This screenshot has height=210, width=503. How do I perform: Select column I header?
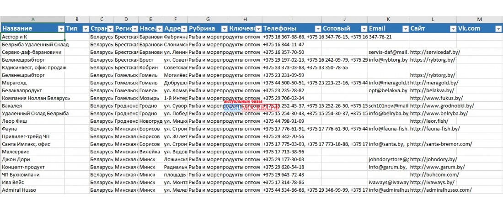coord(292,20)
